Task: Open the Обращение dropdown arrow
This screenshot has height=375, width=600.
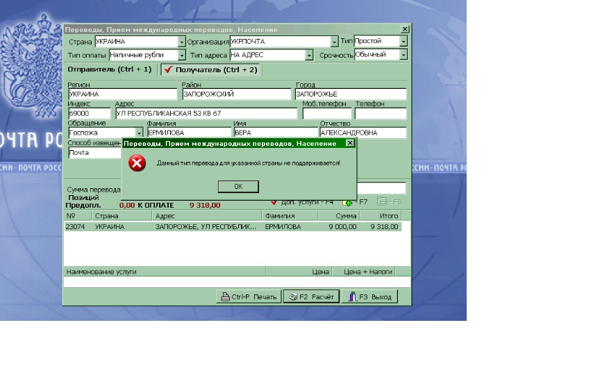Action: coord(139,133)
